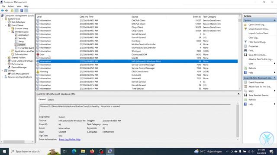Open the Action menu
The image size is (277, 155).
[11, 6]
